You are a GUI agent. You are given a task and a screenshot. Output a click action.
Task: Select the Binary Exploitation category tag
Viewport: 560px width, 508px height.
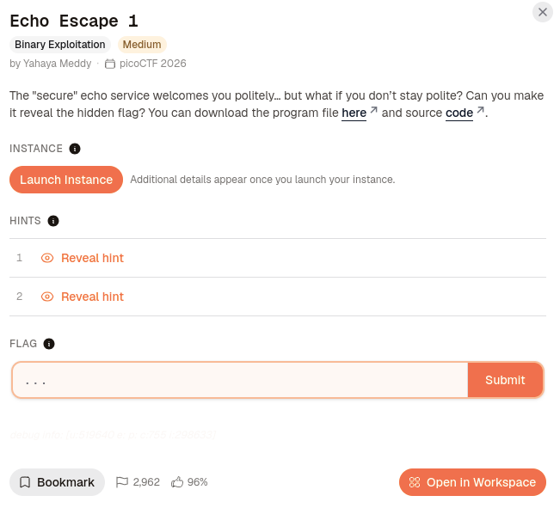point(60,45)
